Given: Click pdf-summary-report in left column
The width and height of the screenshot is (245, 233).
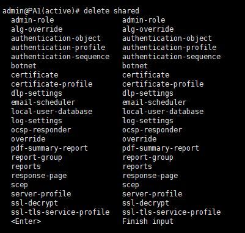Looking at the screenshot, I should (x=49, y=148).
